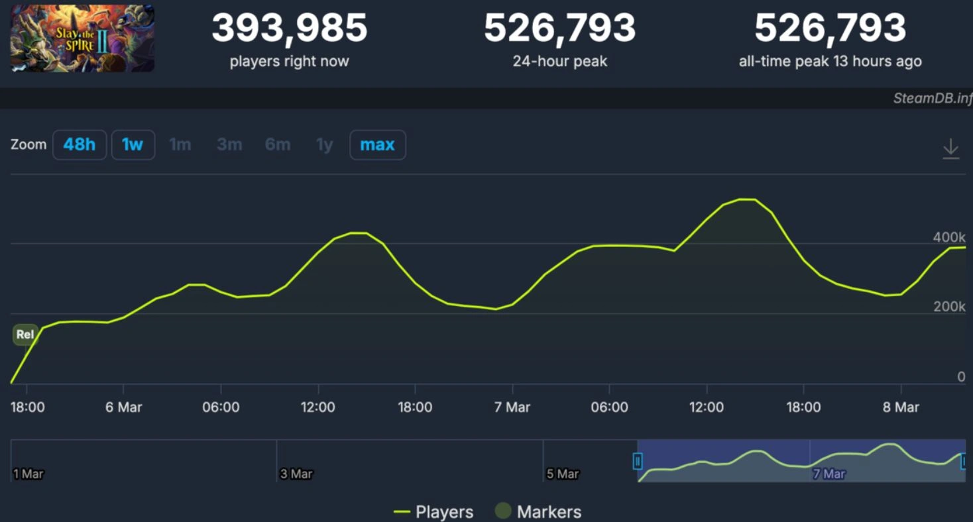Click the SteamDB.info credit link

pyautogui.click(x=932, y=99)
